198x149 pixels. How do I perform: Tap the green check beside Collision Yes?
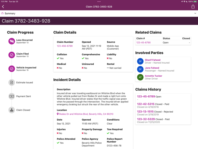pos(58,58)
